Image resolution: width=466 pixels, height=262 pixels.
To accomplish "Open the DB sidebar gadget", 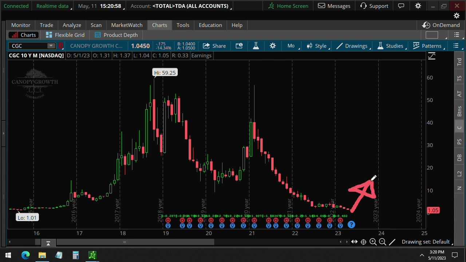I will coord(459,158).
